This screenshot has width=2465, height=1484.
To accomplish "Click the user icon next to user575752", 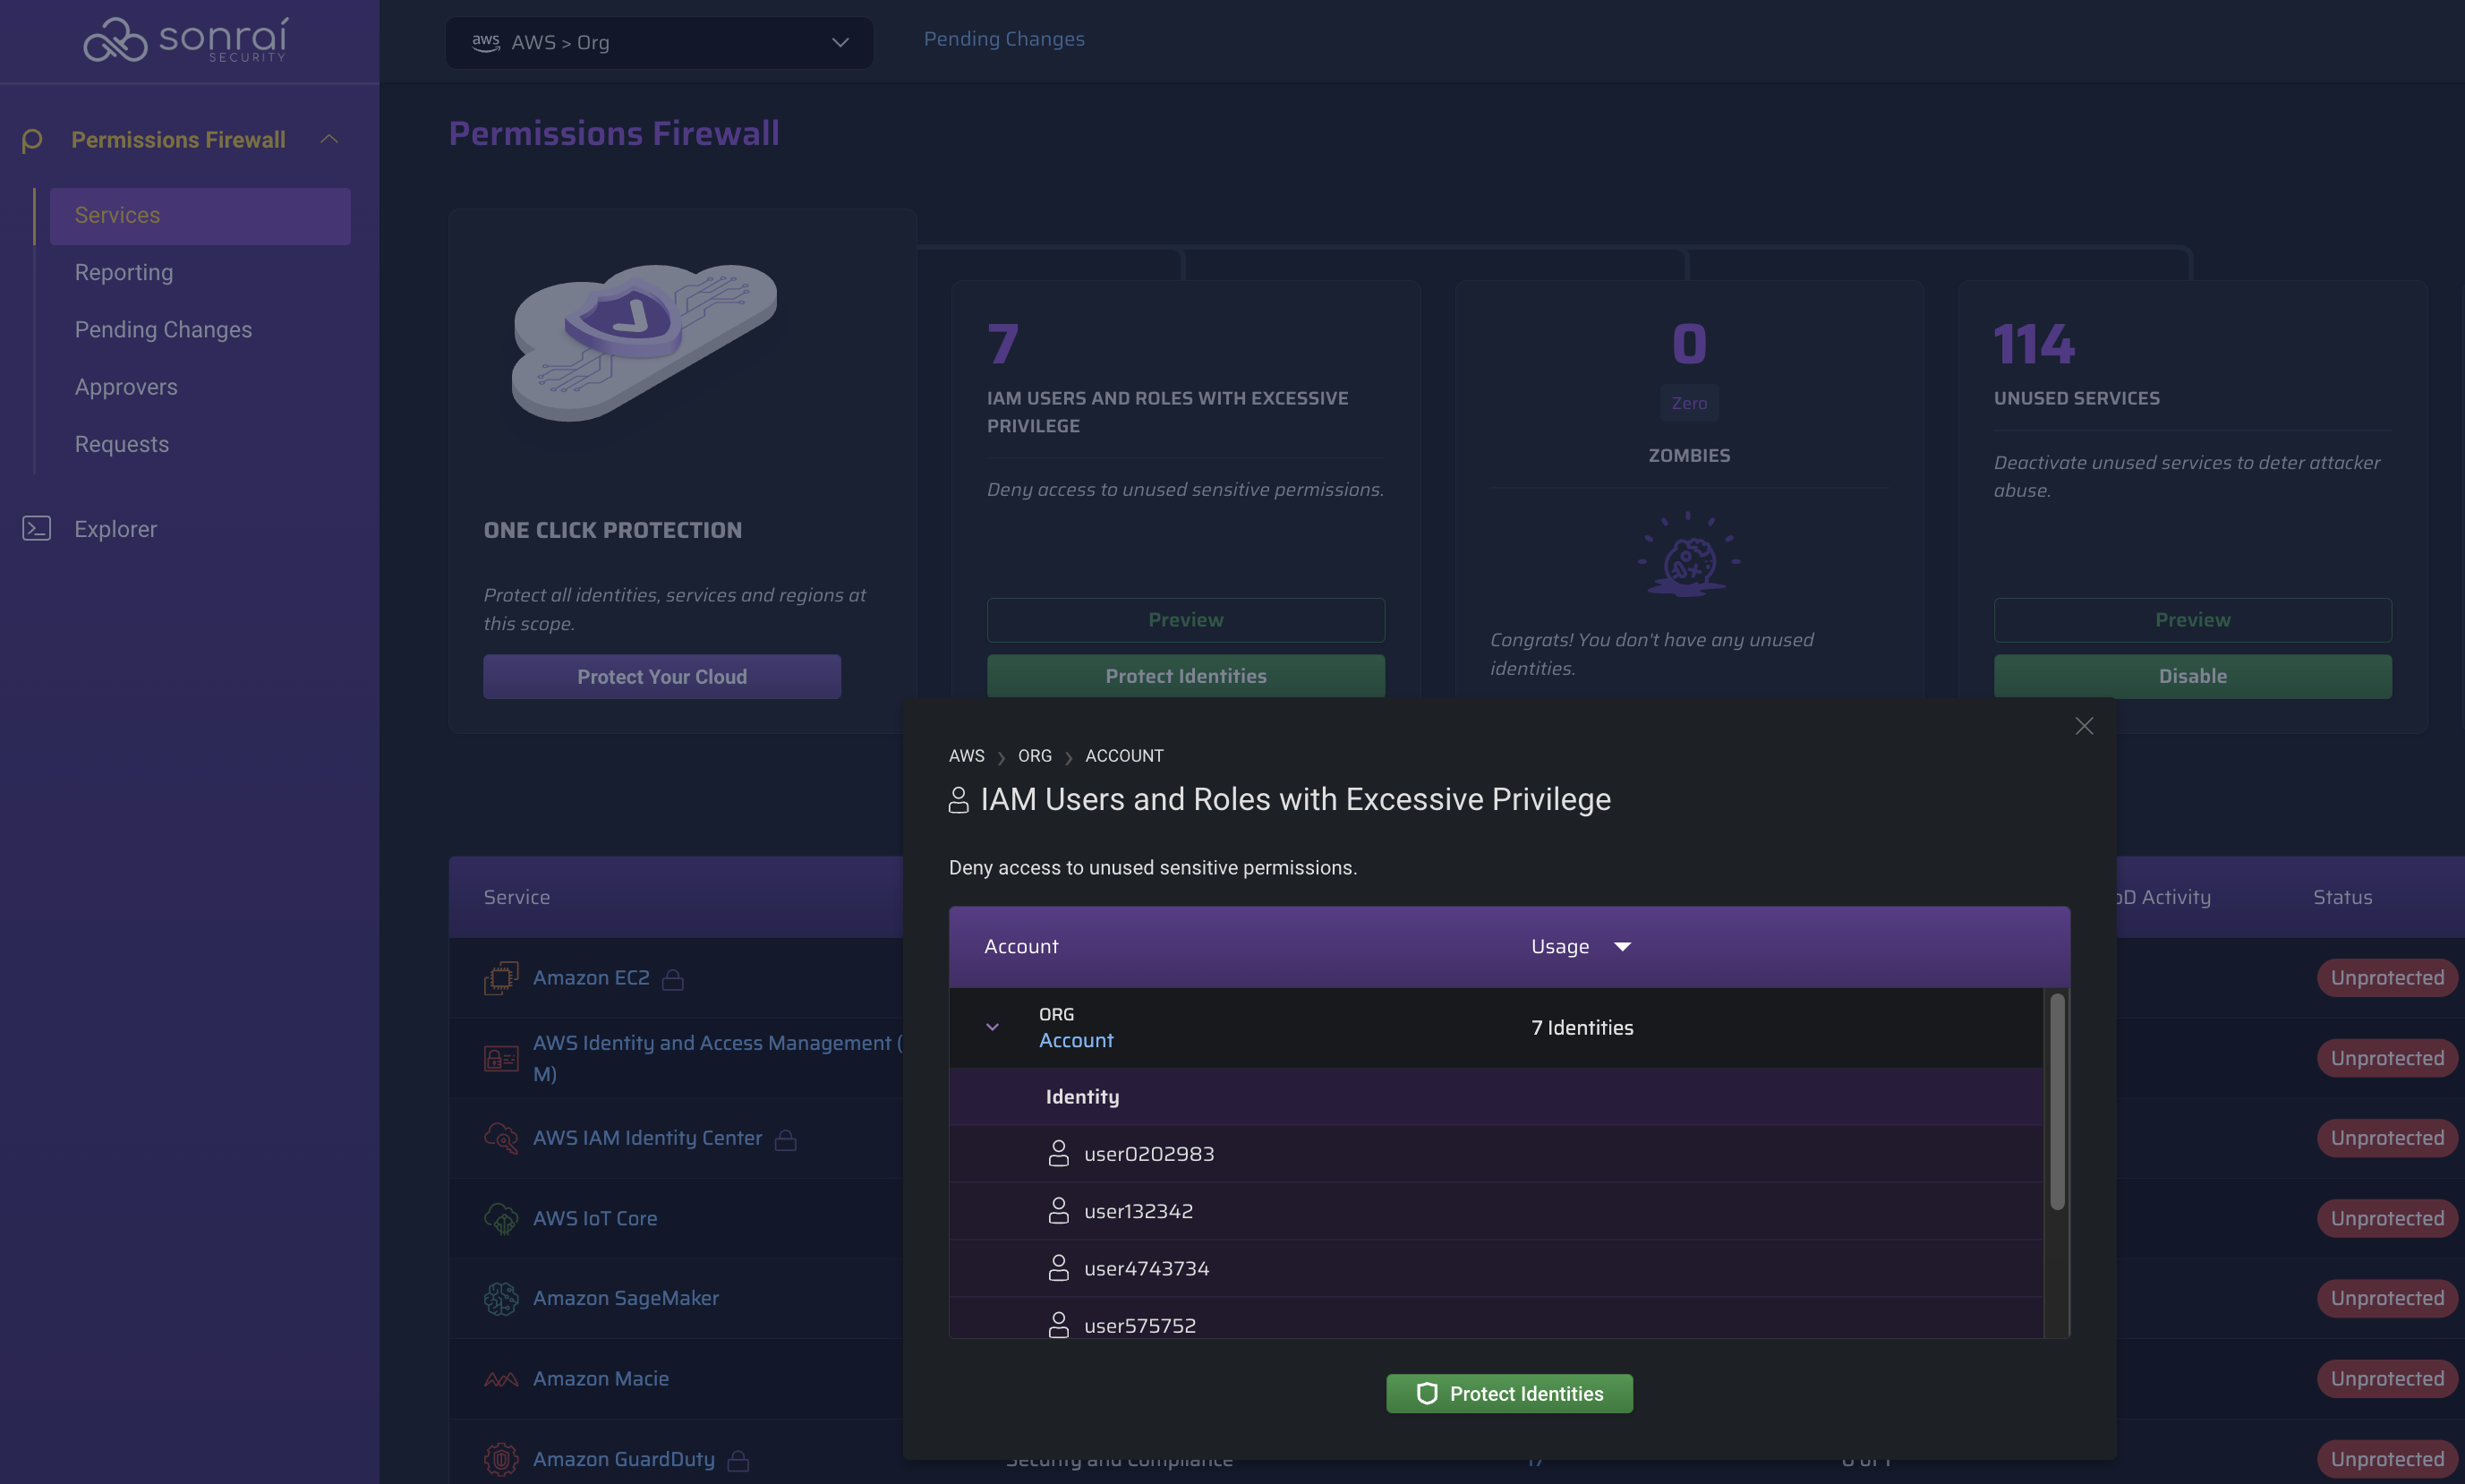I will [x=1058, y=1325].
